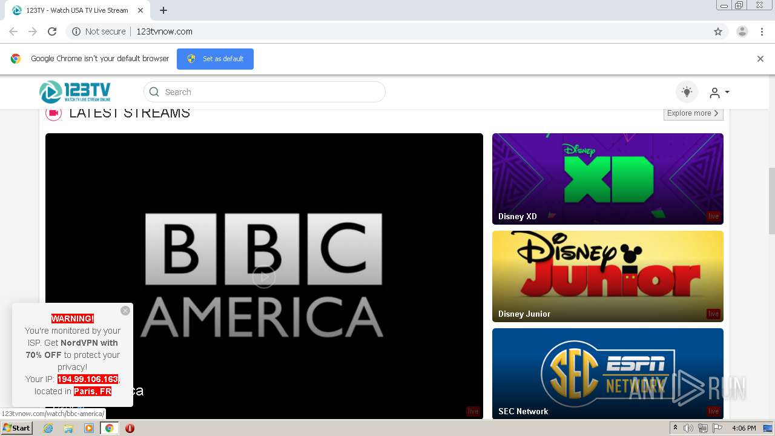Open the media player taskbar icon
The height and width of the screenshot is (436, 775).
pos(89,428)
